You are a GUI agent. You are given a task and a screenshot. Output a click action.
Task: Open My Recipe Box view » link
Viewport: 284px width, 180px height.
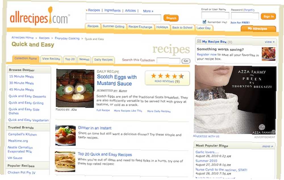270,42
